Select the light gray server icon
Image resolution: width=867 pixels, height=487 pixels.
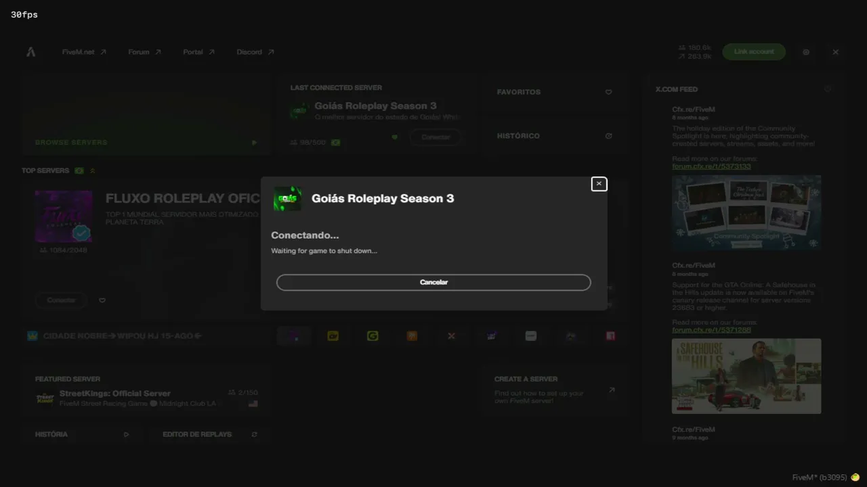(x=531, y=335)
